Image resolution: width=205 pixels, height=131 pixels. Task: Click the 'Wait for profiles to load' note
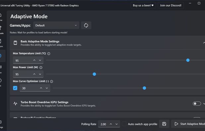pos(38,33)
